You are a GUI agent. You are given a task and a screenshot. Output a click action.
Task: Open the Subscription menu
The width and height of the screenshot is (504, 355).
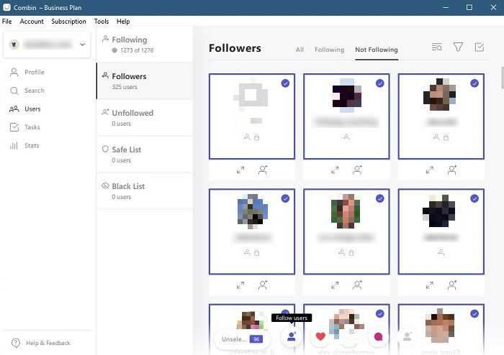pos(68,21)
